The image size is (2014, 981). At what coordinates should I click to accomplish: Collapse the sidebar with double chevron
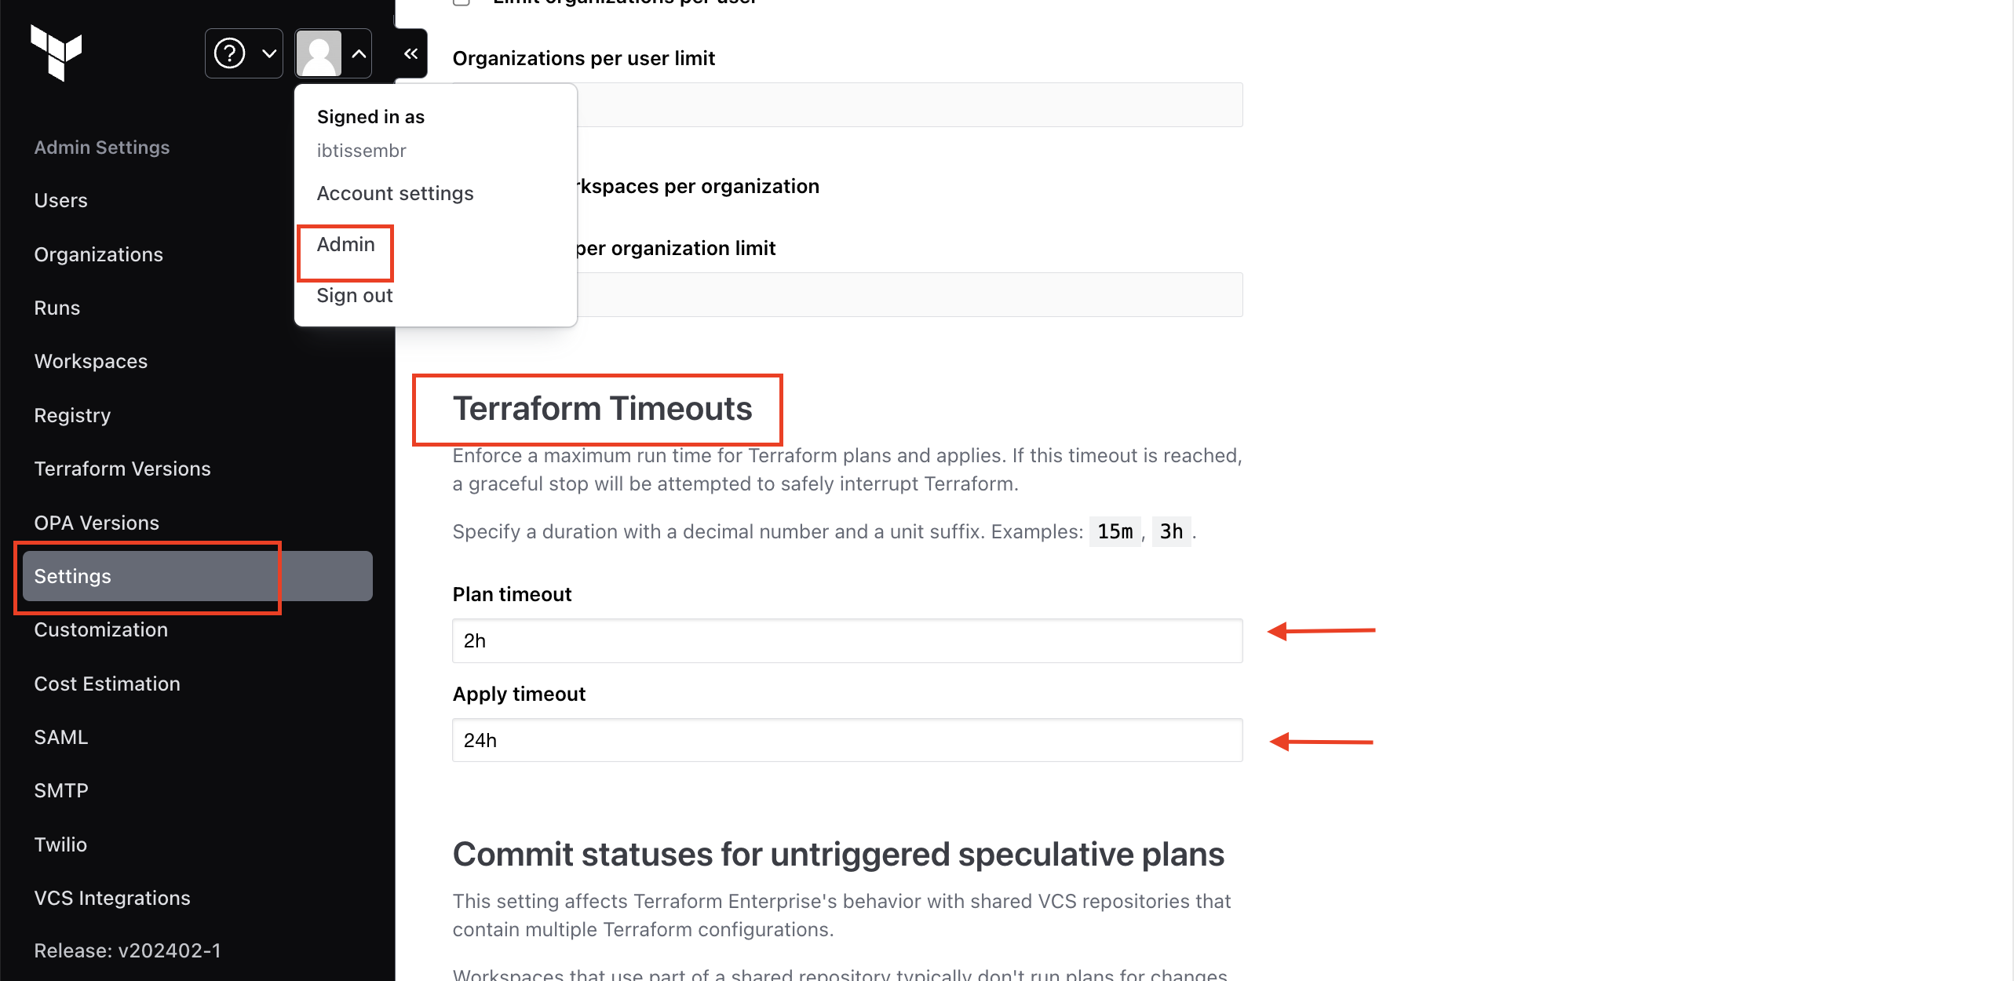tap(410, 53)
